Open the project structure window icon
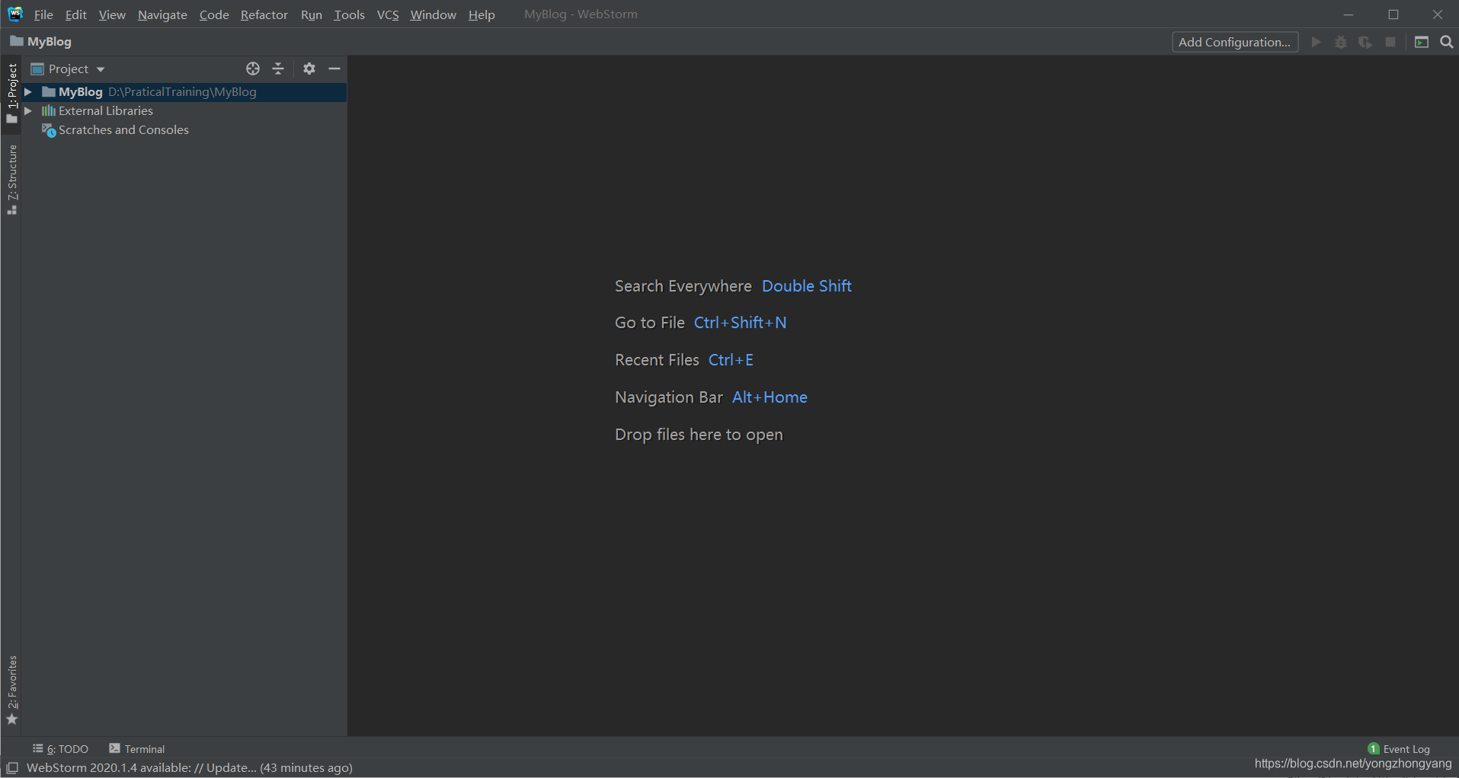 1422,42
